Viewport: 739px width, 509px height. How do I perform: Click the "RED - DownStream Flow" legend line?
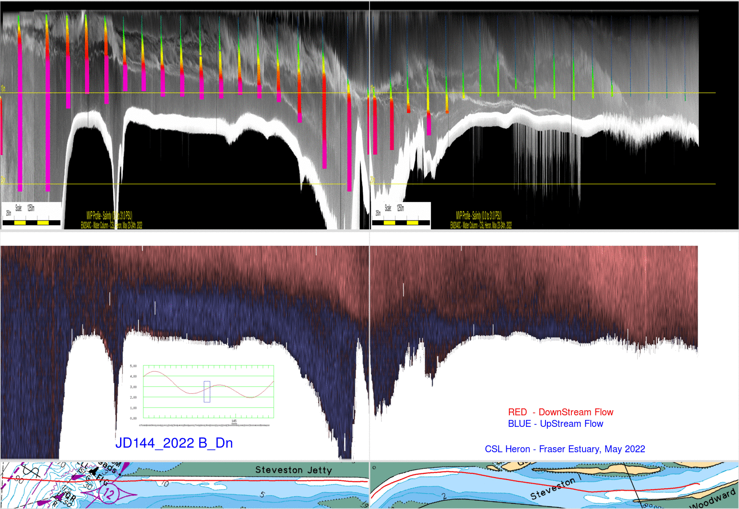[x=561, y=412]
